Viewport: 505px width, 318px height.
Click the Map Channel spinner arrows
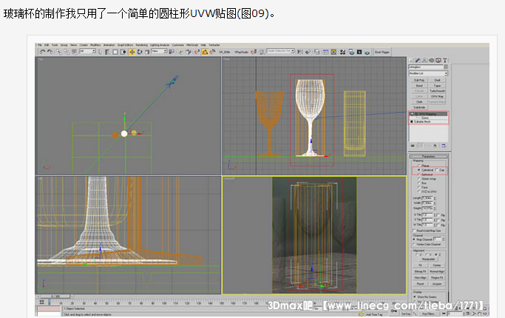444,239
